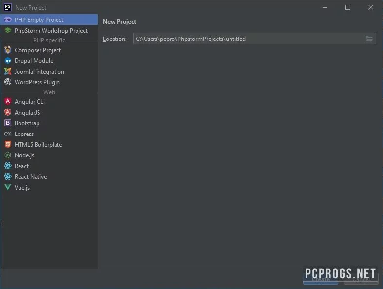Click the AngularJS shield icon
The image size is (383, 289).
pyautogui.click(x=8, y=112)
